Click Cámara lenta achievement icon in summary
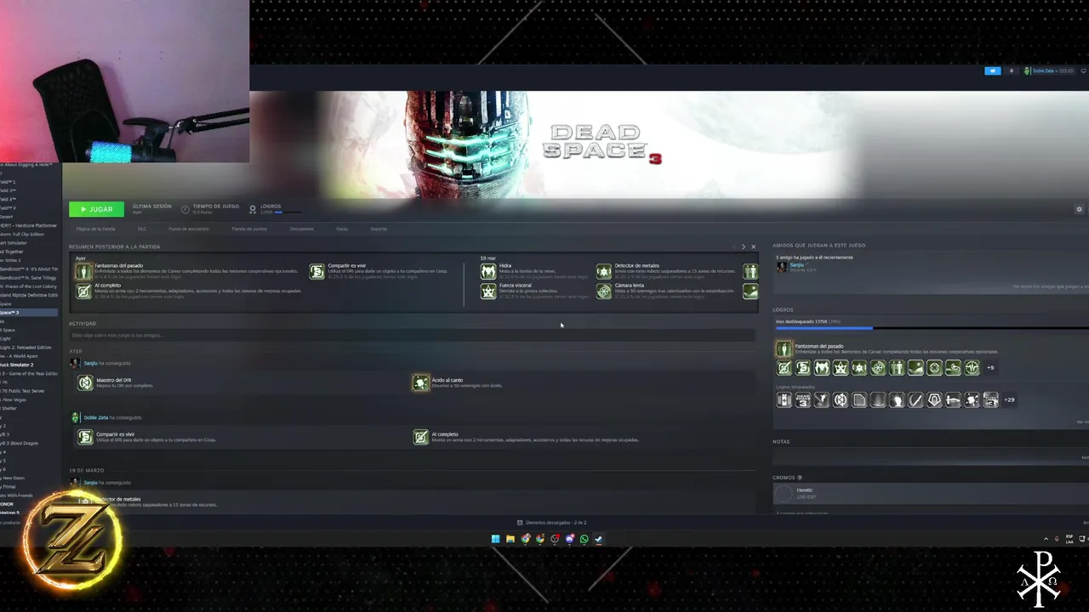The image size is (1089, 612). tap(603, 292)
